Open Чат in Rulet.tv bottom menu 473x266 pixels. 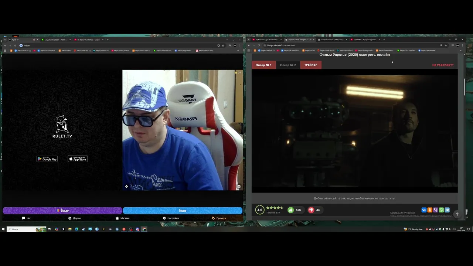pyautogui.click(x=26, y=218)
